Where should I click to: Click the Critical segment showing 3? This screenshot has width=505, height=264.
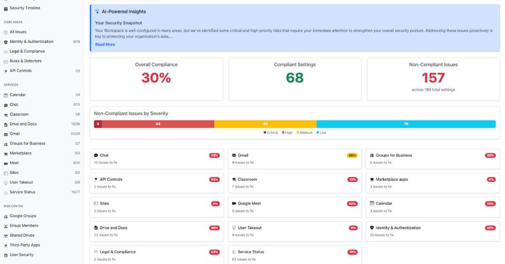98,124
